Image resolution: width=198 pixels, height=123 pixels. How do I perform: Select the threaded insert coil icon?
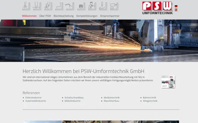[x=81, y=6]
